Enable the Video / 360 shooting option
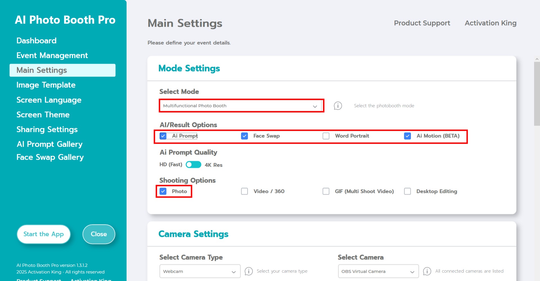Image resolution: width=540 pixels, height=281 pixels. [244, 191]
